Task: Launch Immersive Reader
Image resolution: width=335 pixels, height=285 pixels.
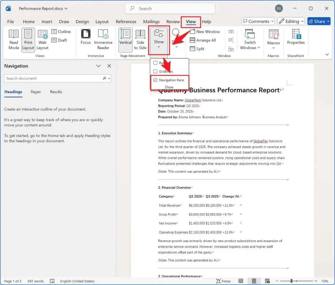Action: [103, 40]
